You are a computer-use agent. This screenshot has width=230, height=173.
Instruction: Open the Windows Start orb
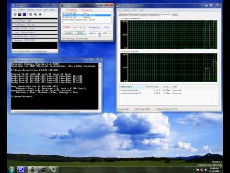tap(11, 170)
